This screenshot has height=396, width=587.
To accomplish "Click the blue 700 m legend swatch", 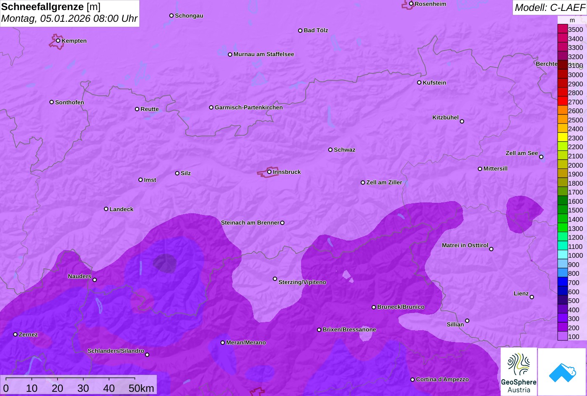I will 562,282.
